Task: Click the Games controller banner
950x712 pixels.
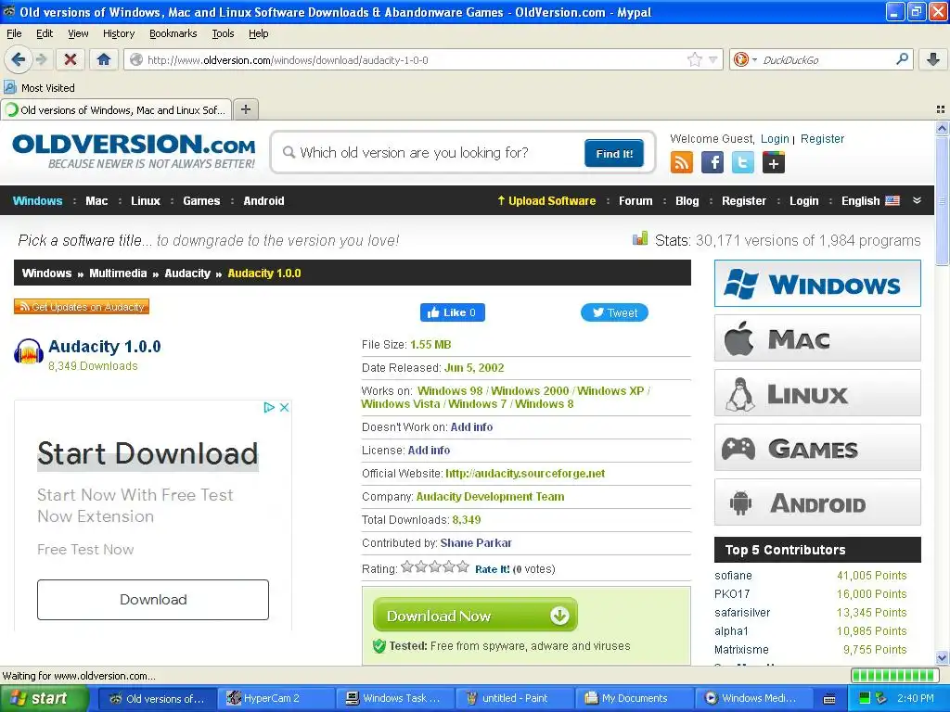Action: 817,448
